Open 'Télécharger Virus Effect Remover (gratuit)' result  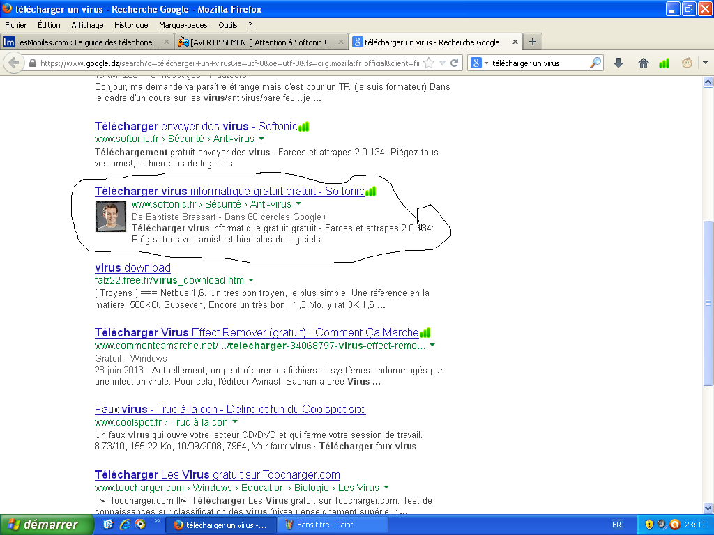click(x=257, y=333)
